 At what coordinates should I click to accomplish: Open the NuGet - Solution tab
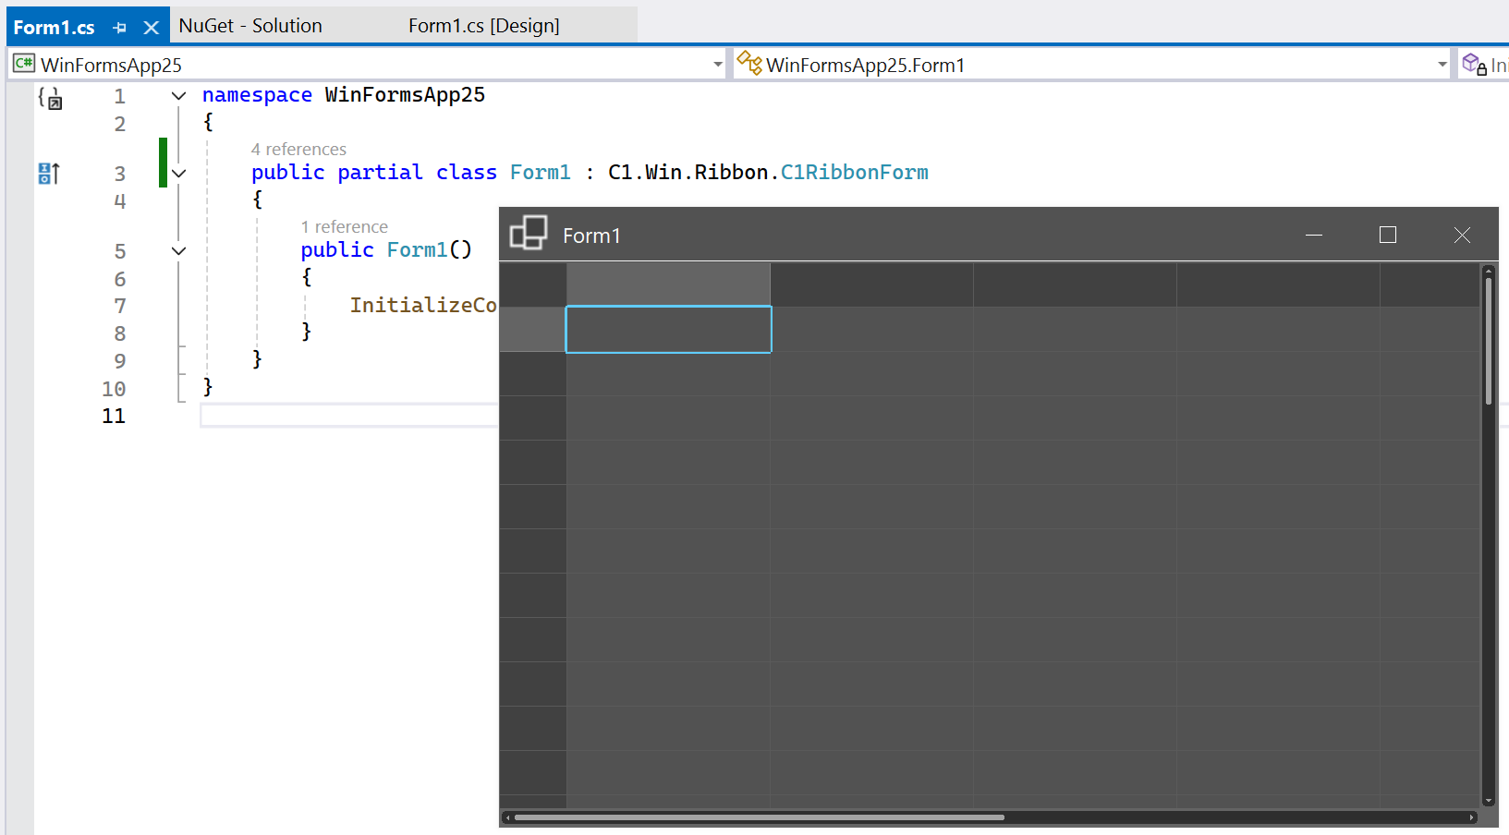(x=250, y=26)
